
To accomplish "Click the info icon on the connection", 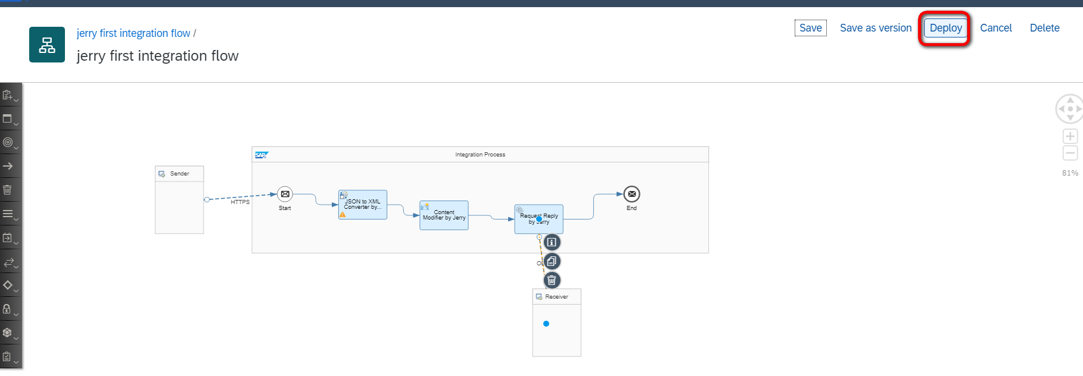I will (x=552, y=242).
